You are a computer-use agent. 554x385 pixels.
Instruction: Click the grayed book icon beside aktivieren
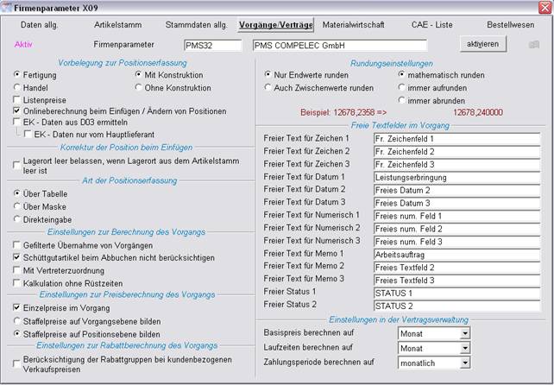pos(533,44)
